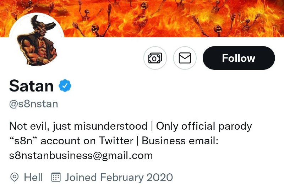Click the quoted “s8n” text in bio
The width and height of the screenshot is (284, 190).
24,141
